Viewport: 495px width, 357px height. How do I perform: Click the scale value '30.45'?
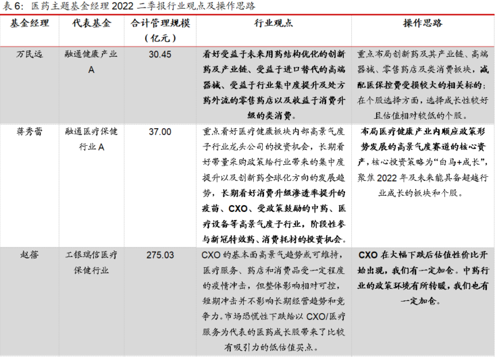point(160,54)
